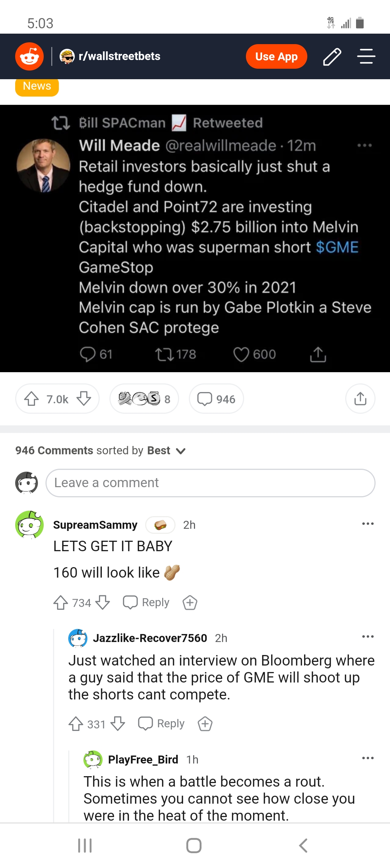The height and width of the screenshot is (868, 390).
Task: Reply to SupreamSammy's comment
Action: tap(146, 603)
